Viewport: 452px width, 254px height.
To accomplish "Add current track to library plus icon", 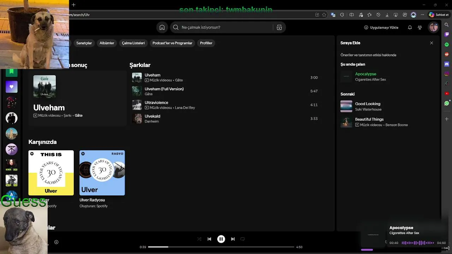I will [x=56, y=242].
